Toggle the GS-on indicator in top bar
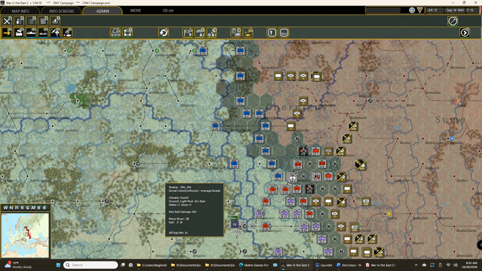Screen dimensions: 482x271 click(x=168, y=11)
